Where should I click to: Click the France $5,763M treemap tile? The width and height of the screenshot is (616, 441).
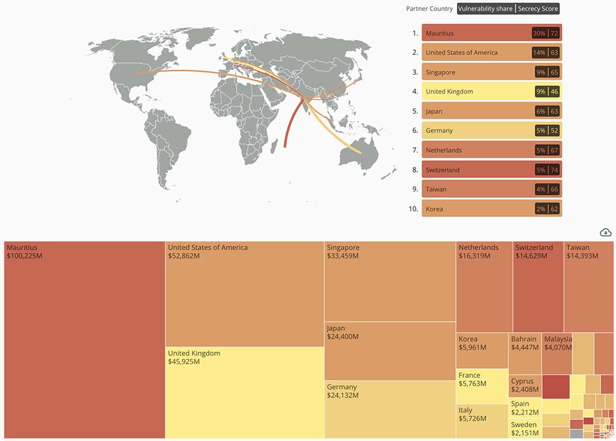(482, 386)
